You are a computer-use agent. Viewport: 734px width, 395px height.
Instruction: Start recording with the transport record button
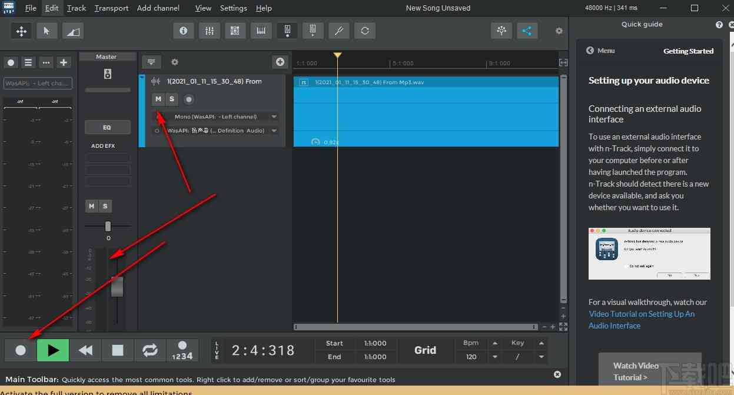tap(21, 350)
